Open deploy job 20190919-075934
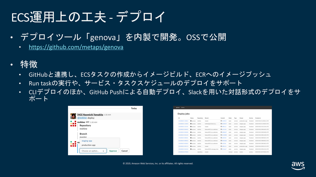 (183, 152)
